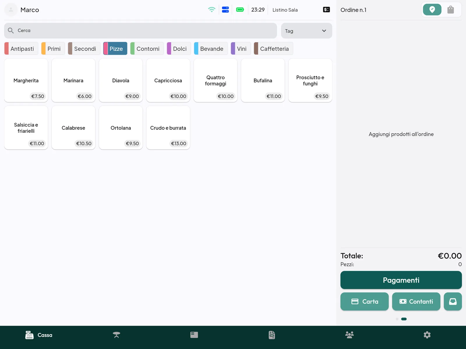The image size is (466, 349).
Task: Open the receipts documents icon in bottom bar
Action: click(x=272, y=335)
